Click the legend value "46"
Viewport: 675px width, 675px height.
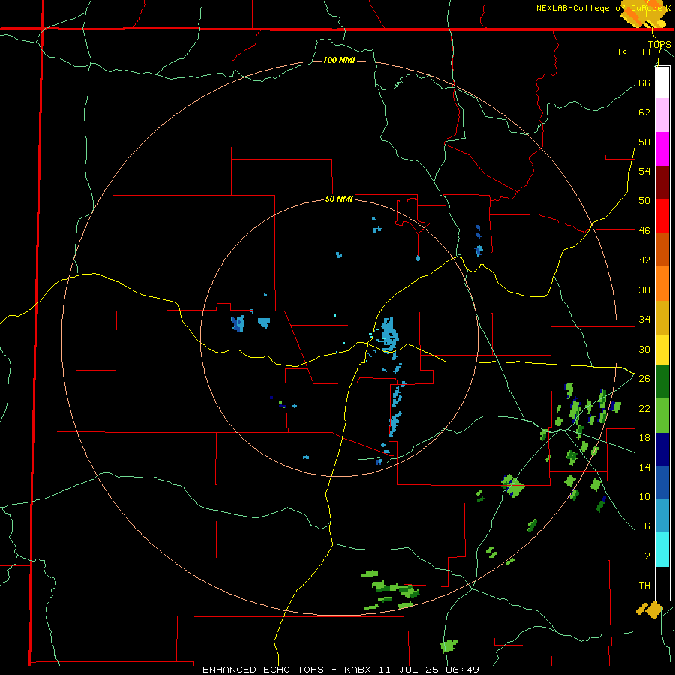[x=644, y=231]
